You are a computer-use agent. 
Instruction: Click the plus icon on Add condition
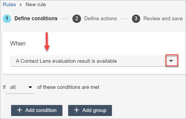pyautogui.click(x=20, y=110)
